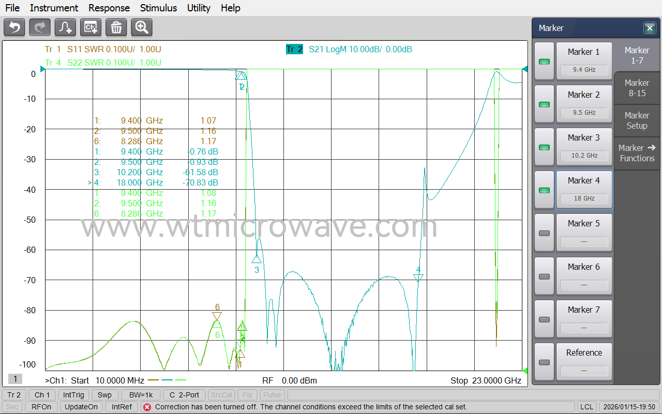This screenshot has height=414, width=662.
Task: Click the error icon in status bar
Action: coord(147,407)
